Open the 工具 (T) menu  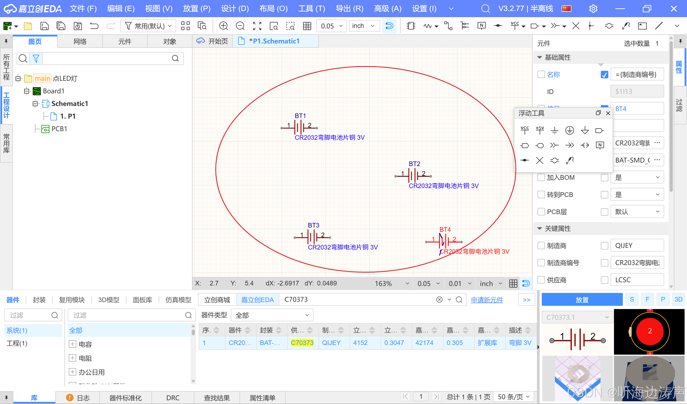coord(311,8)
